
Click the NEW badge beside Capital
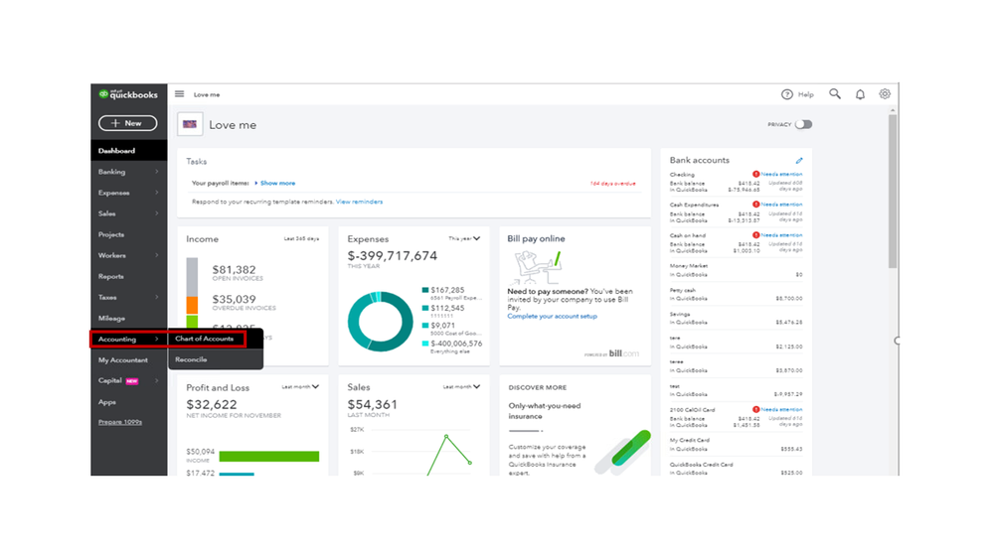pos(132,381)
